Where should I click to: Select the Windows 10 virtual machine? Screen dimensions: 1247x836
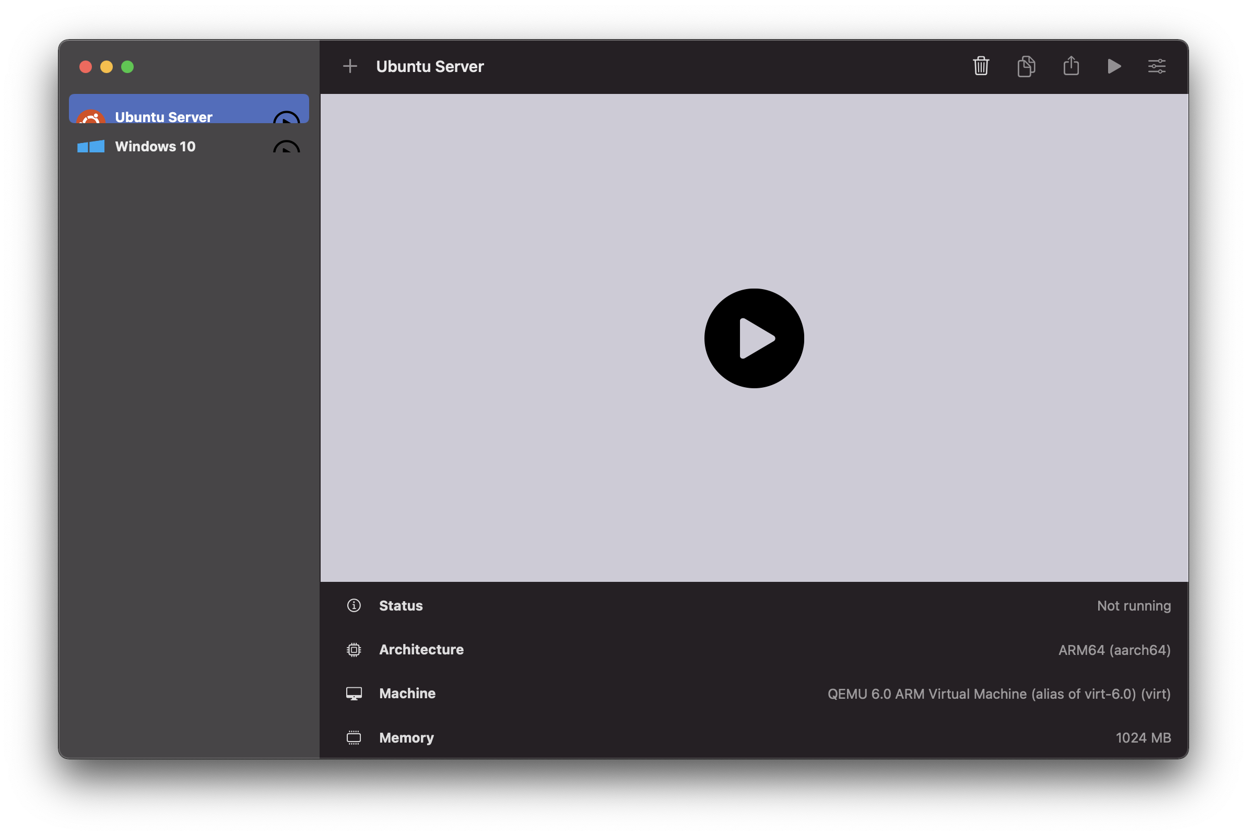pos(155,146)
